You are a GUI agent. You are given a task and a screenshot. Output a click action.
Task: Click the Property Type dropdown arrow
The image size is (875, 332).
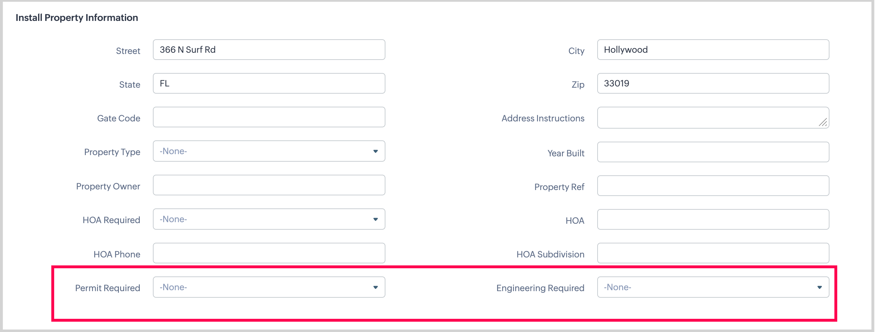[x=375, y=151]
